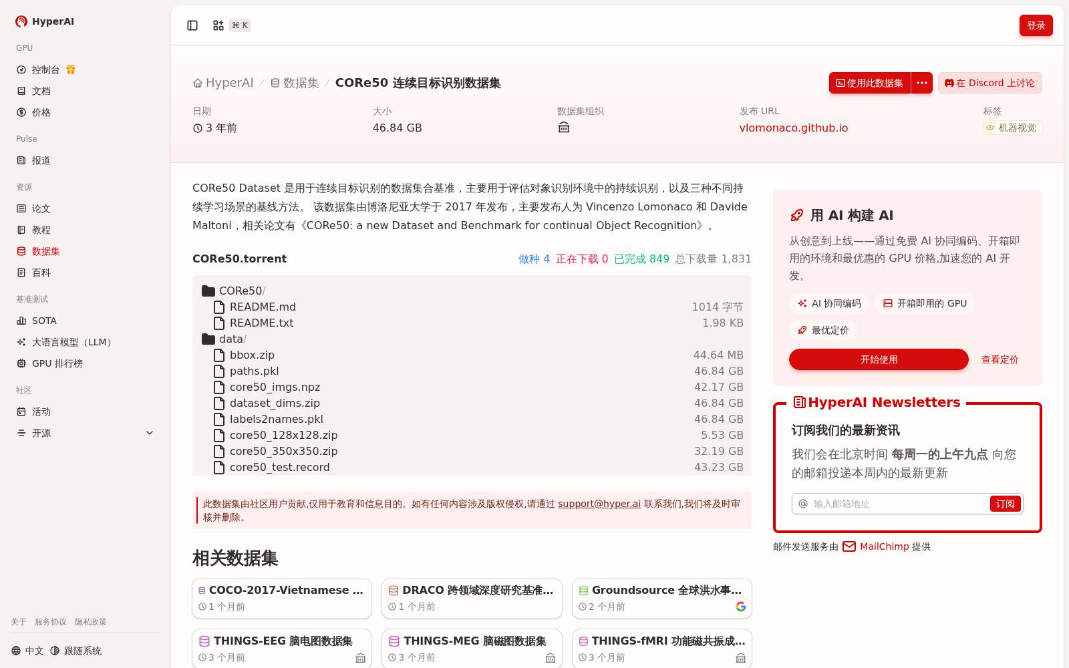The image size is (1069, 668).
Task: Open the command palette grid icon
Action: pos(218,25)
